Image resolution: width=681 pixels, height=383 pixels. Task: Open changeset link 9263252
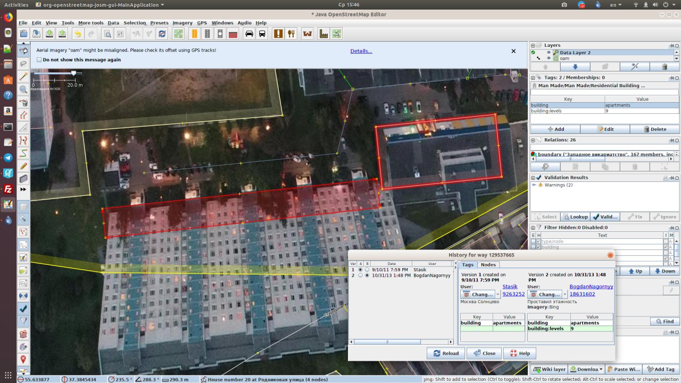click(513, 294)
